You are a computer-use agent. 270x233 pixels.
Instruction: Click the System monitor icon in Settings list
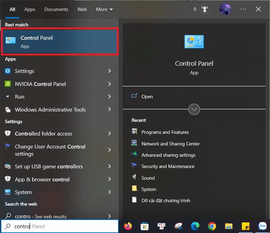click(x=8, y=192)
